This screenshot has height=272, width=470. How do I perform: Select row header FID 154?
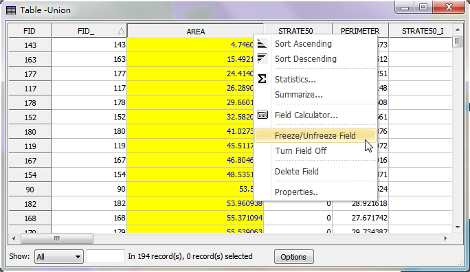[30, 174]
